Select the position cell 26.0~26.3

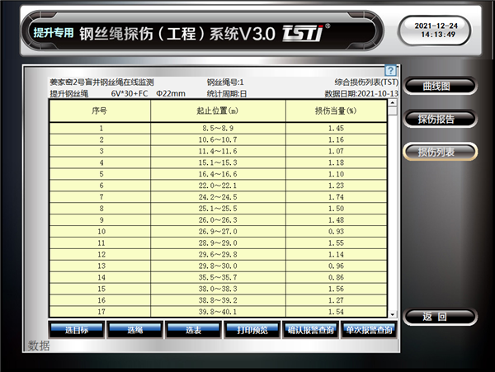218,220
